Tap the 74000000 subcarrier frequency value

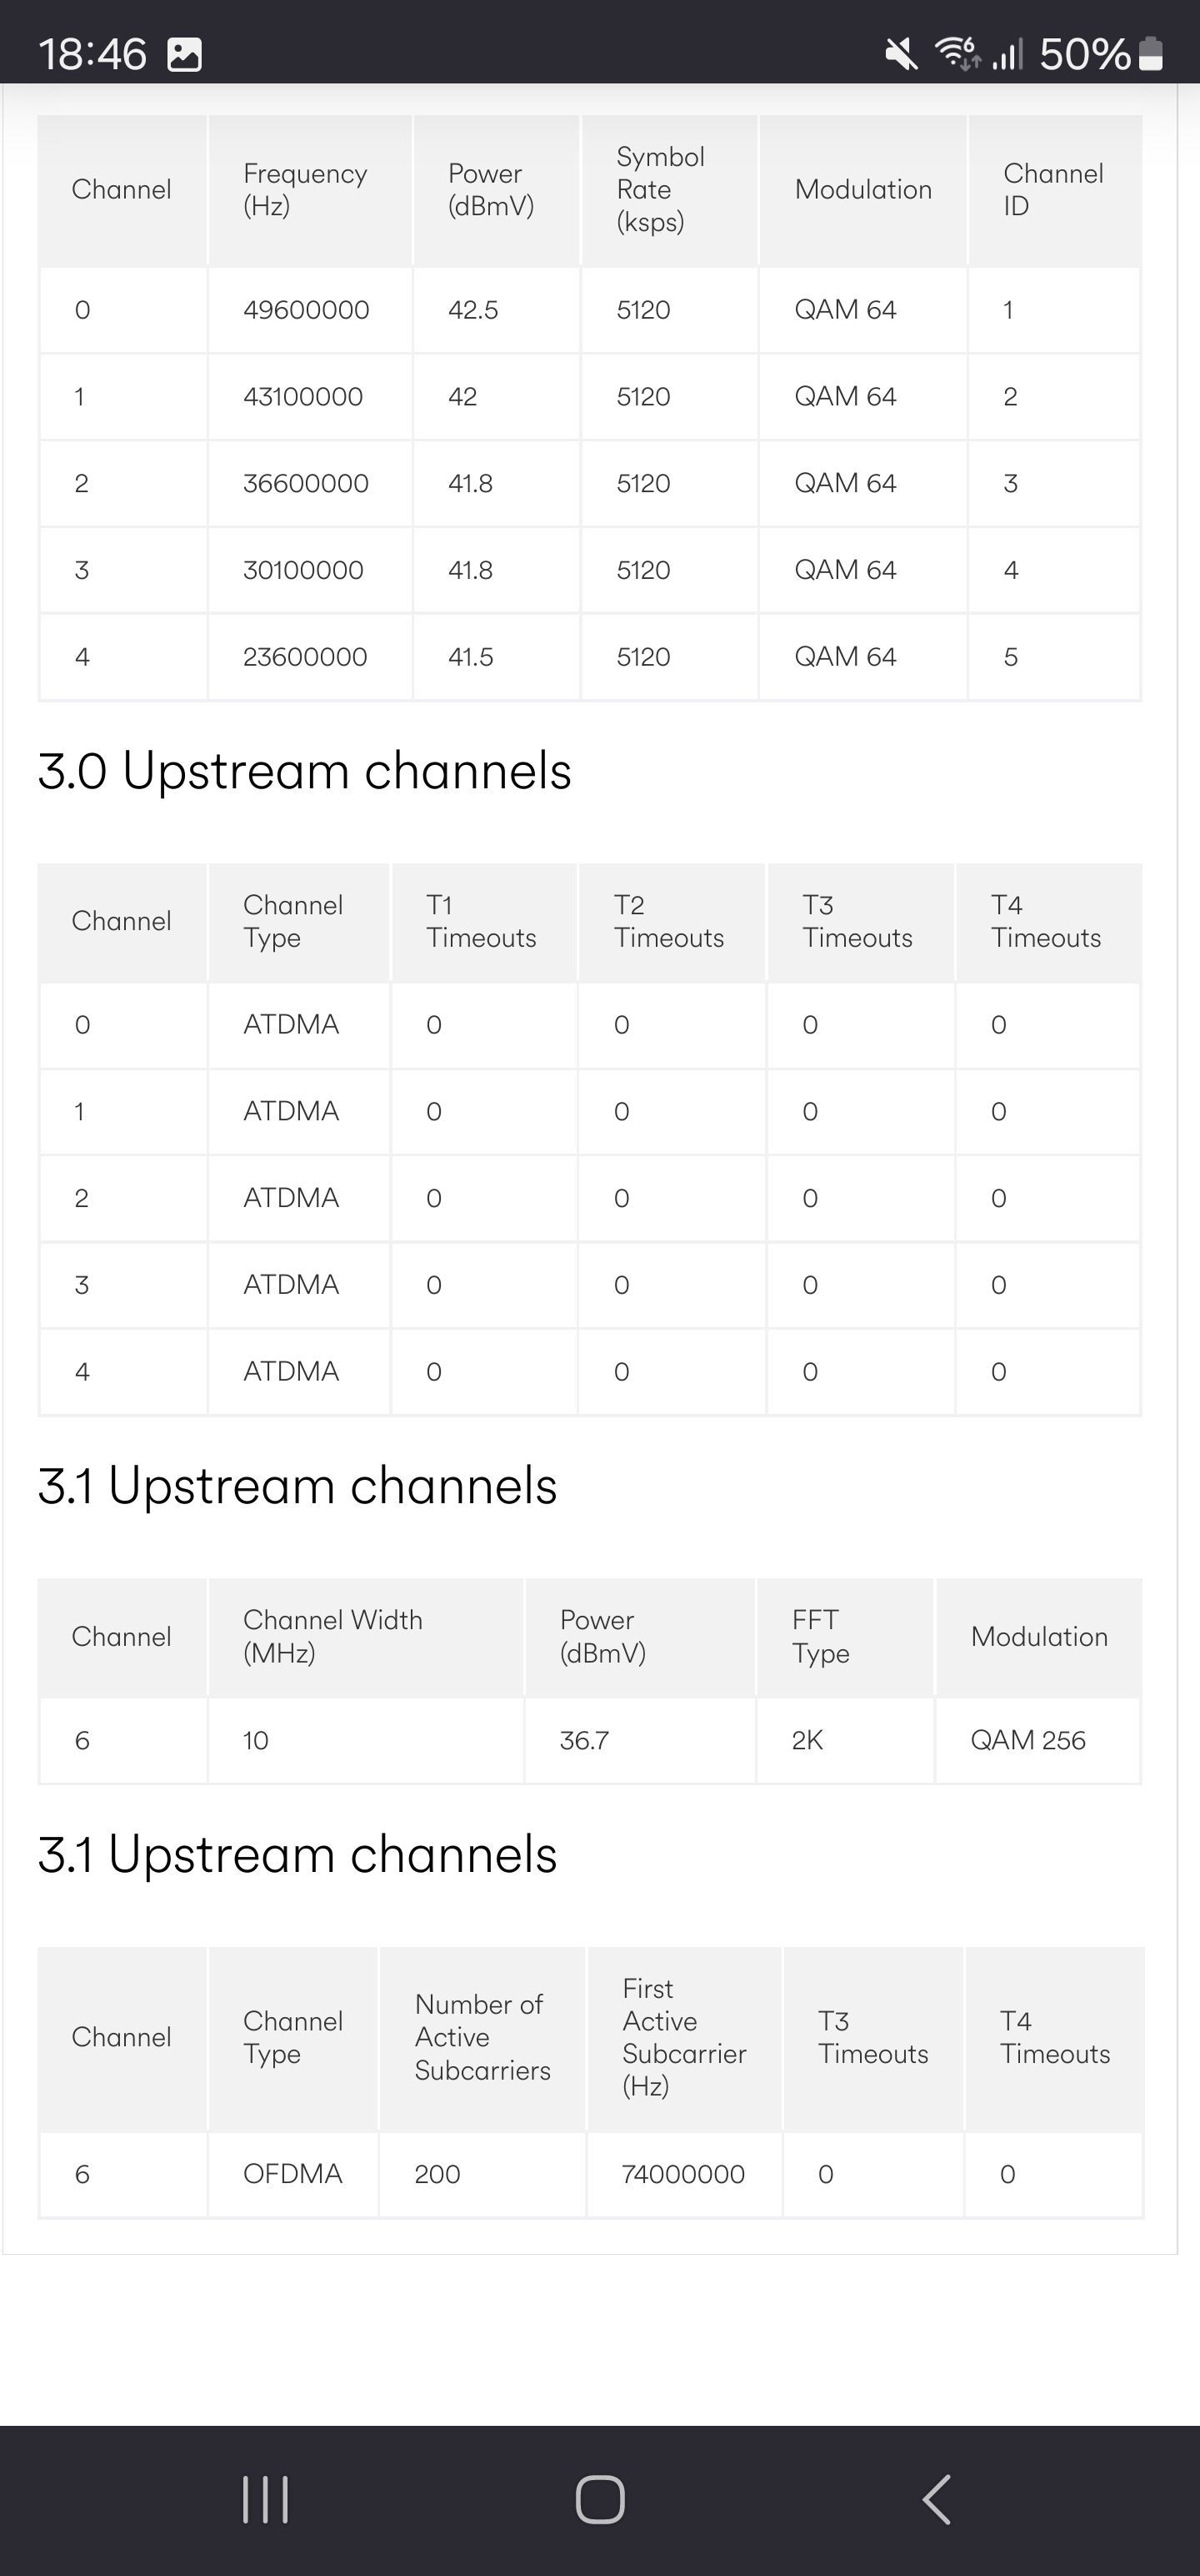point(682,2174)
